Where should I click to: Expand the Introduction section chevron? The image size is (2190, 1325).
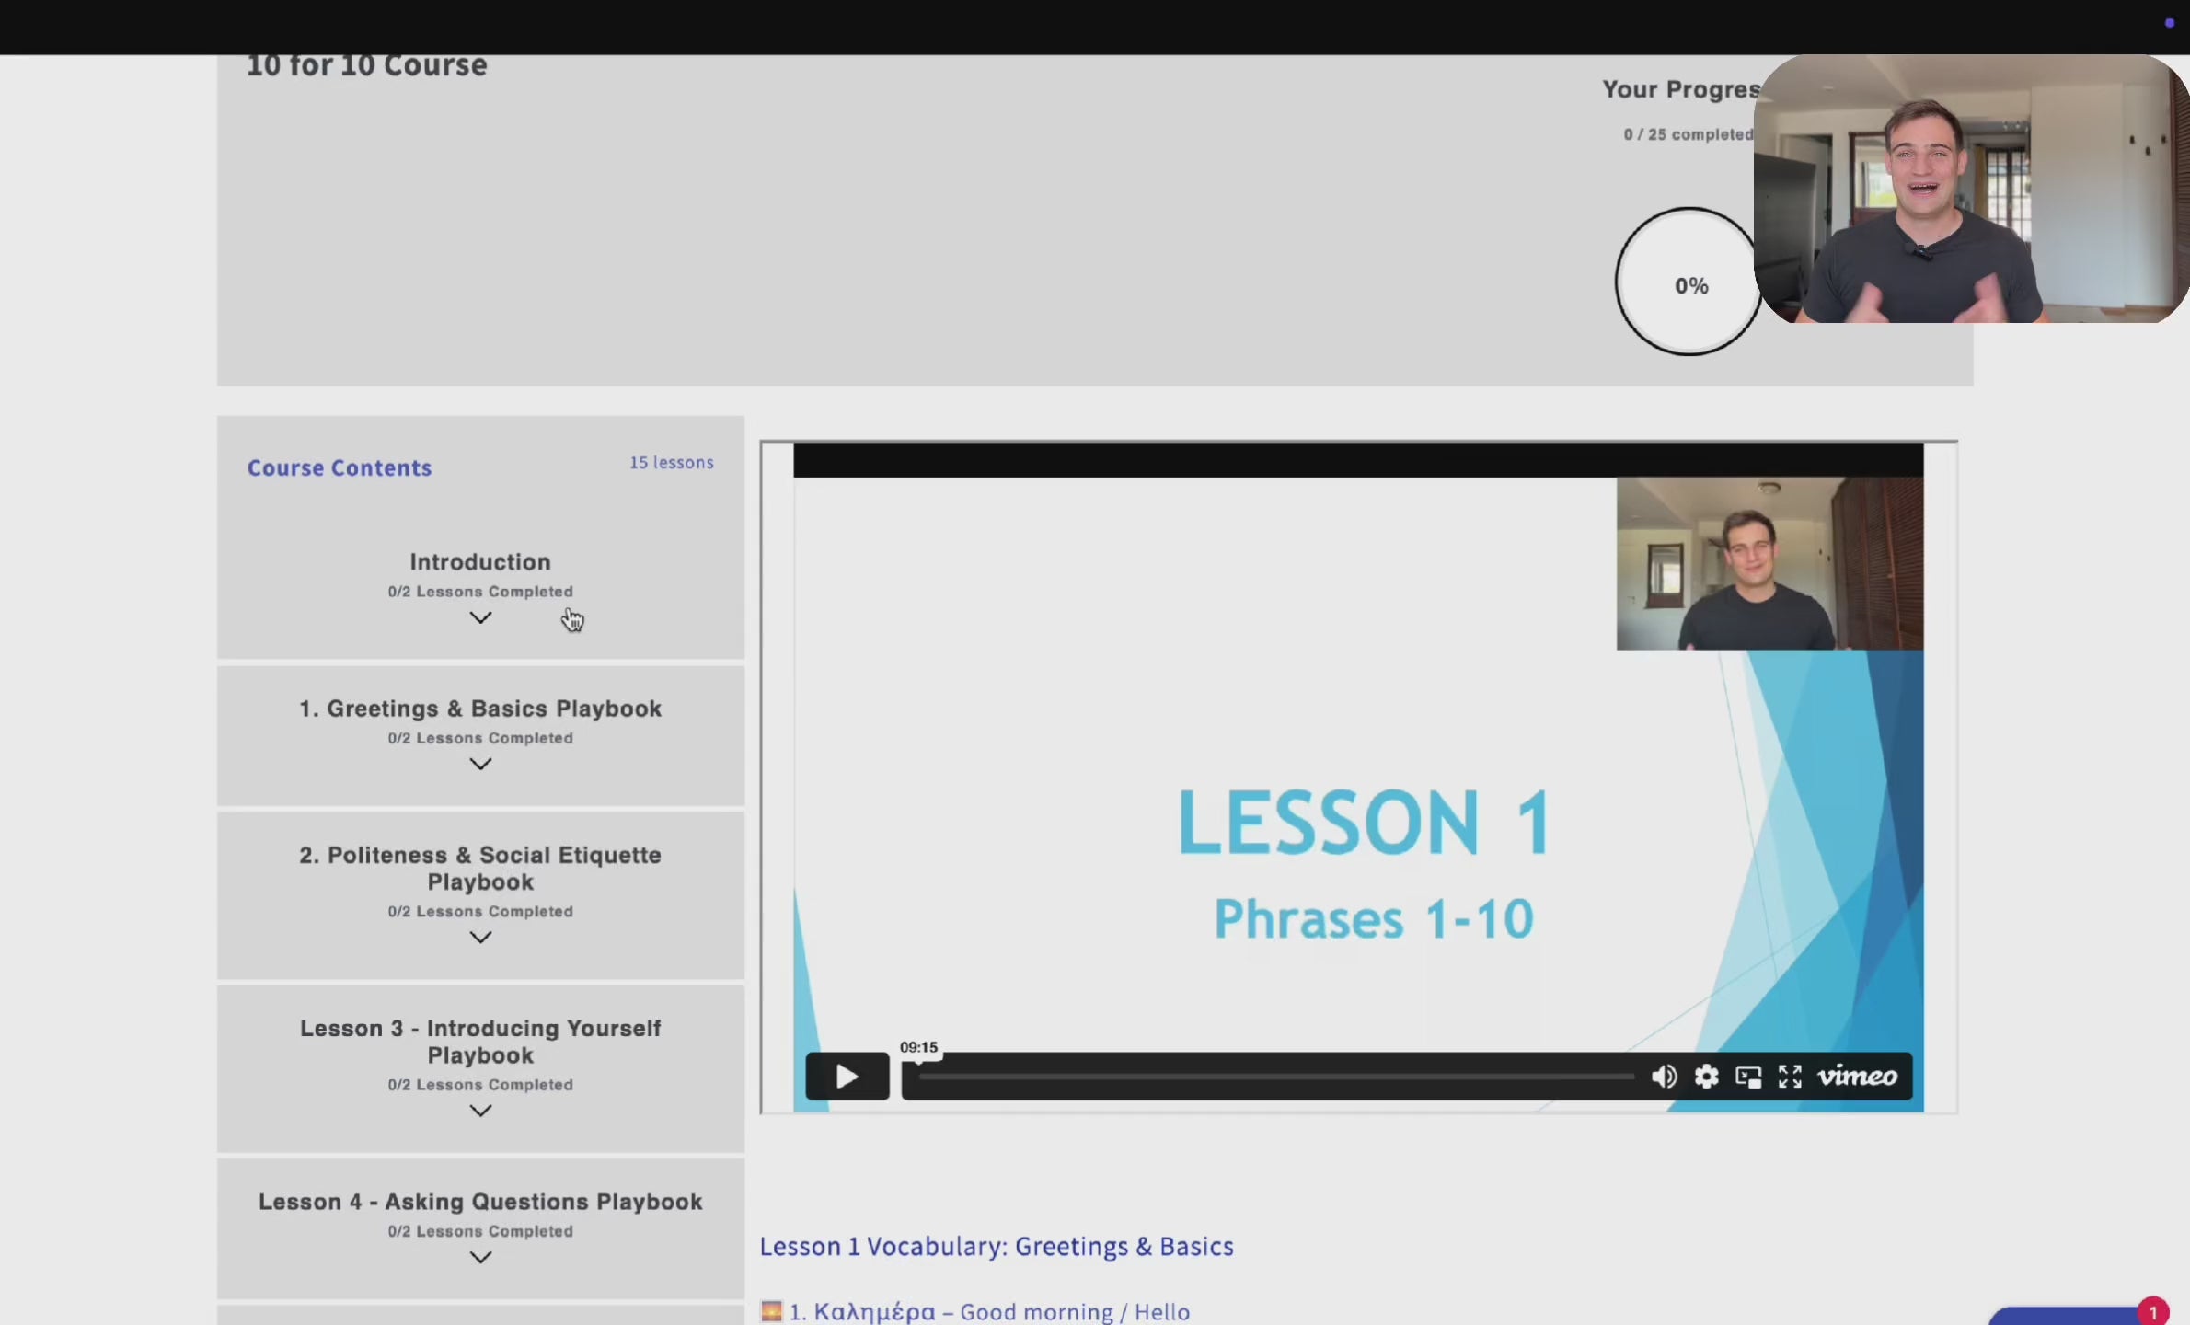pos(480,617)
